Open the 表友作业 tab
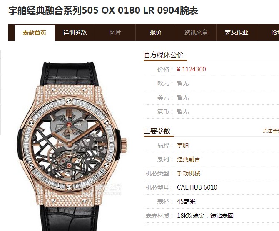The image size is (279, 231). click(236, 32)
